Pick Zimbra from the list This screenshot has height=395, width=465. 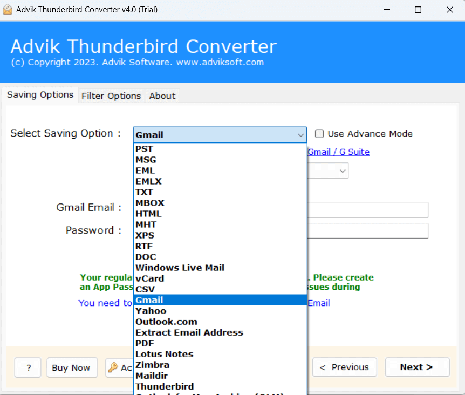pos(220,365)
